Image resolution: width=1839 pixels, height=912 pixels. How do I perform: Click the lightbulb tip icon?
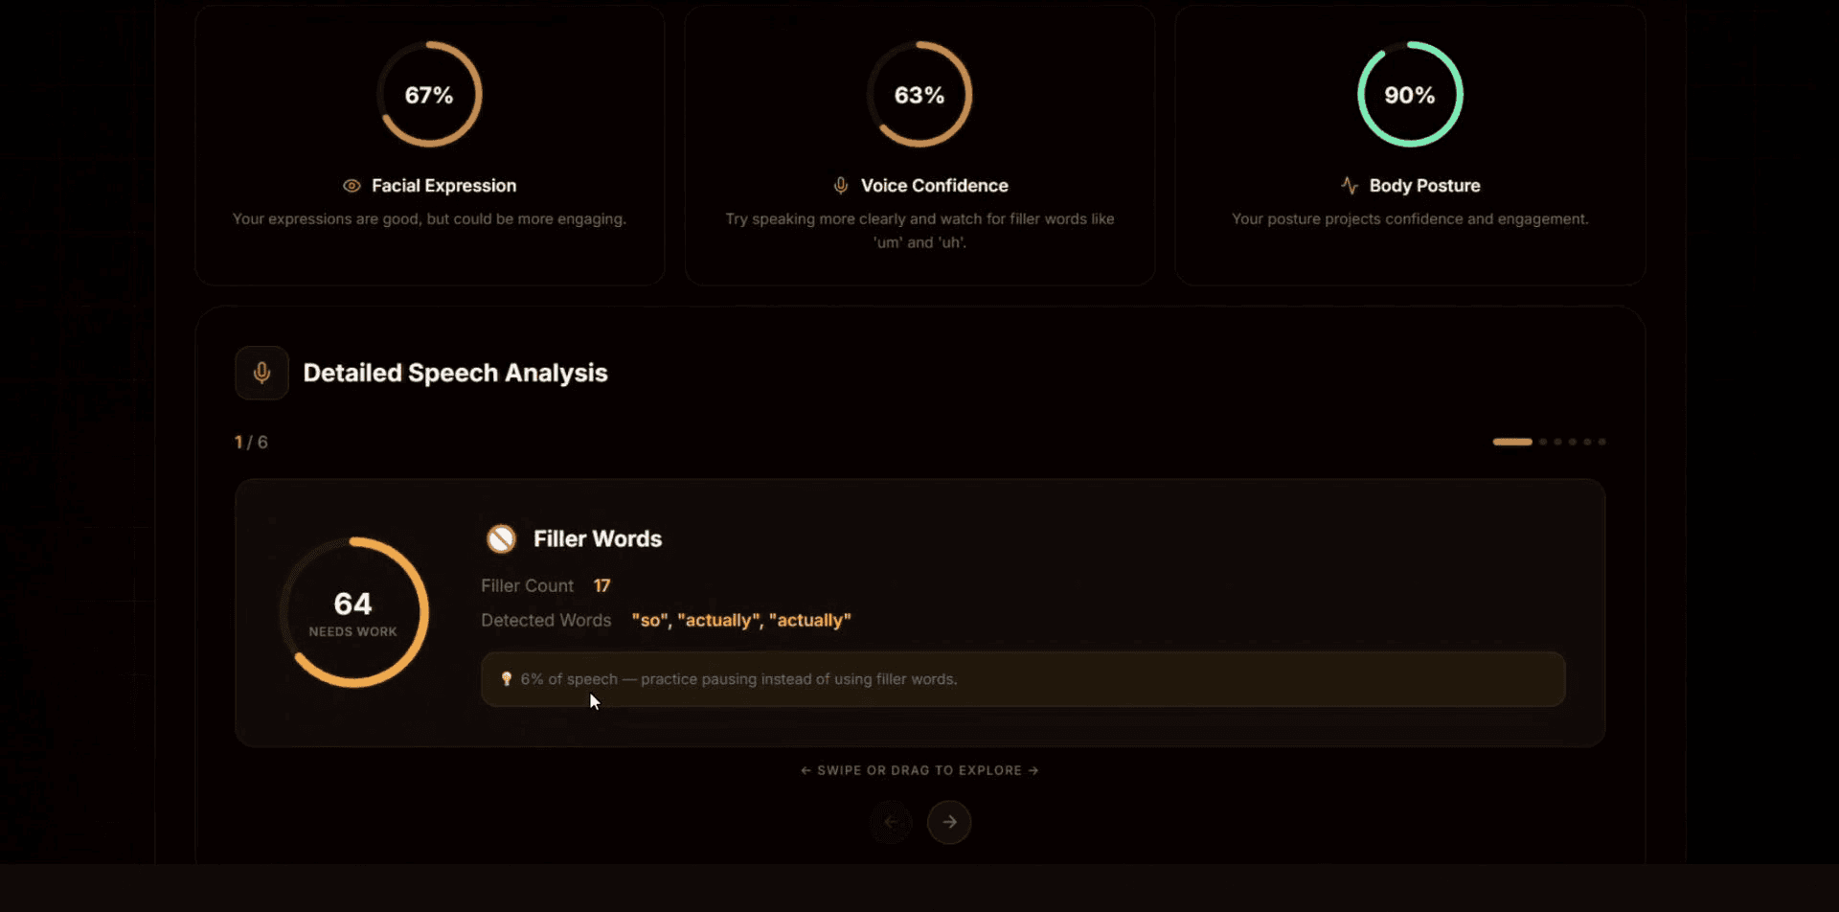coord(507,679)
